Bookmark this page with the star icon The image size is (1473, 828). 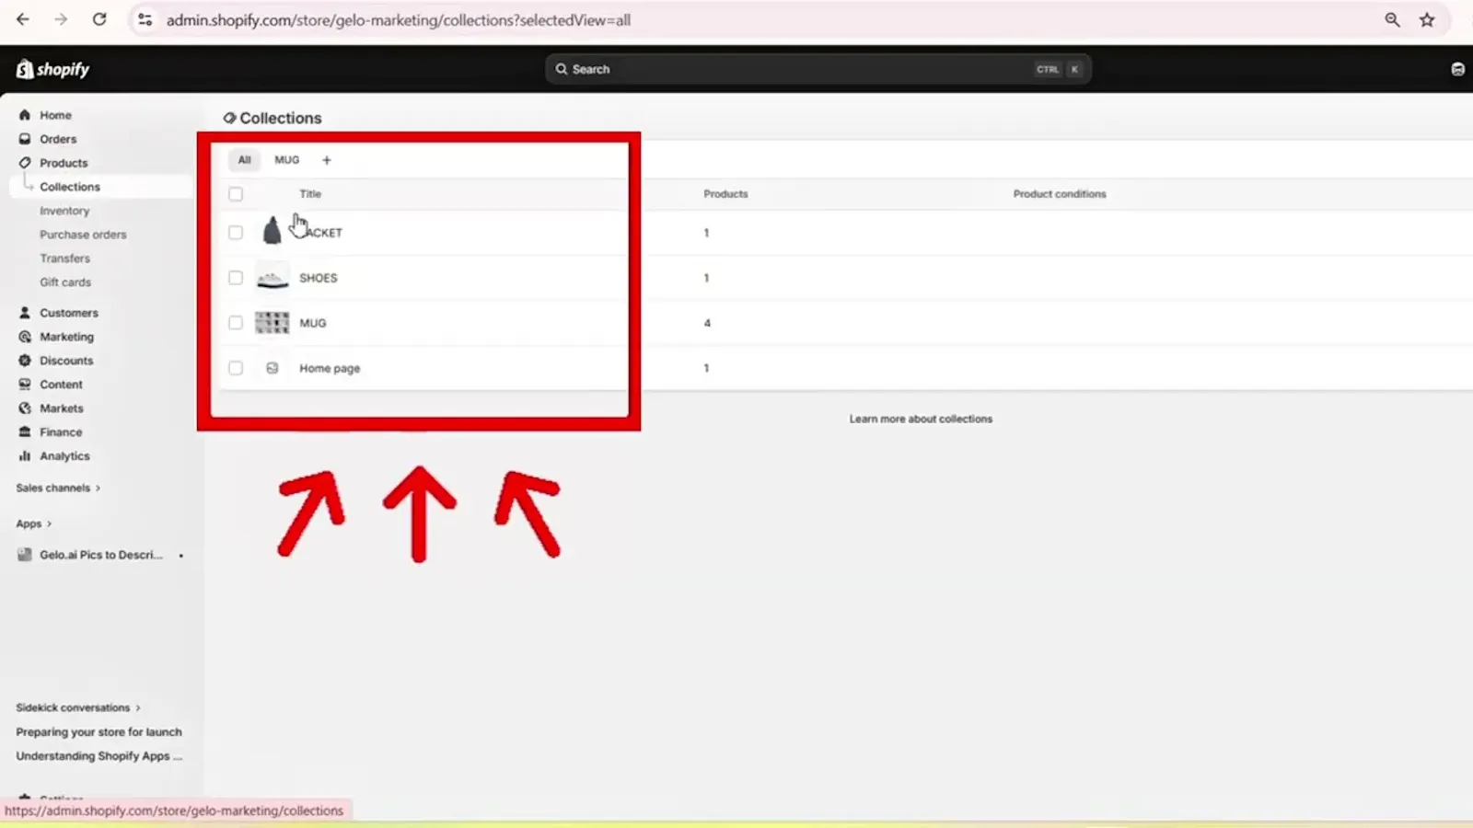click(1427, 19)
